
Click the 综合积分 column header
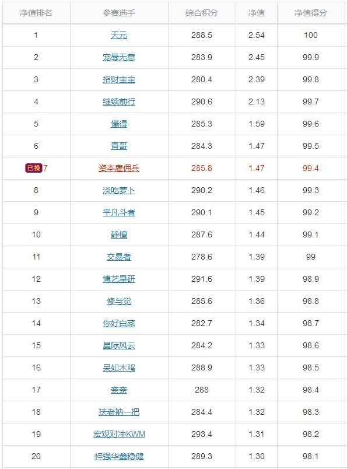202,13
